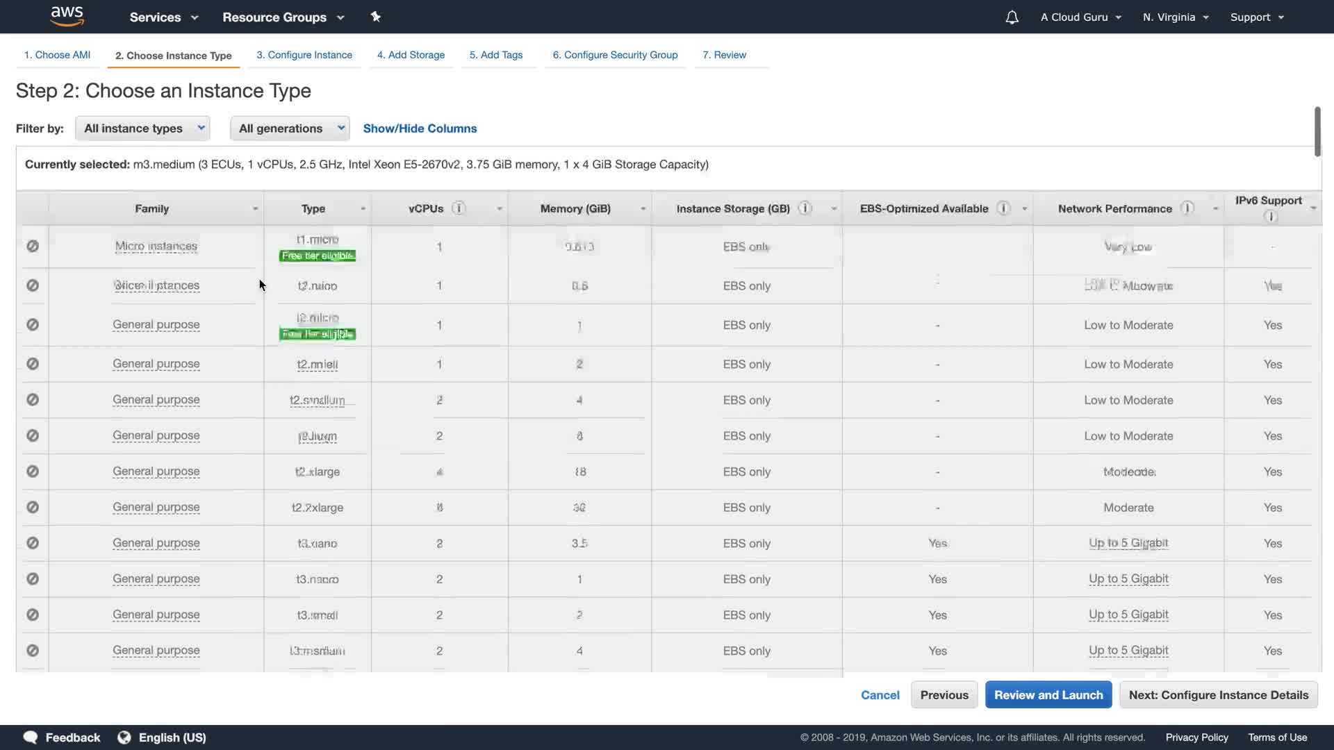Click the Instance Storage info icon
1334x750 pixels.
point(805,208)
